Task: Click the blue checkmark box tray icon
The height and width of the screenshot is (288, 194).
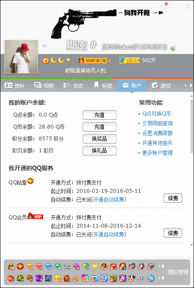Action: tap(104, 279)
